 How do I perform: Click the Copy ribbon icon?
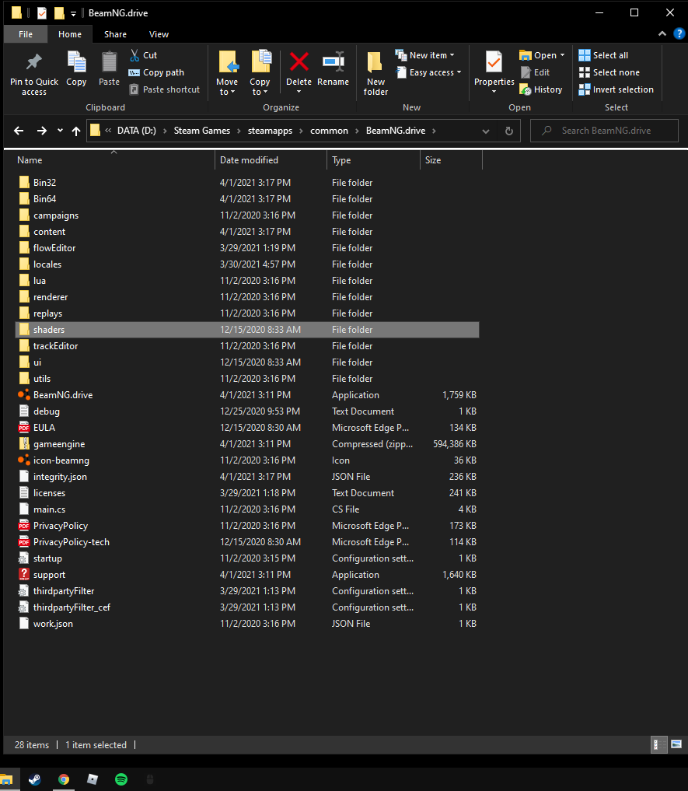click(76, 62)
